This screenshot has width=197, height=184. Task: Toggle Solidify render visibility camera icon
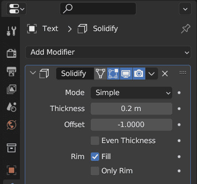point(139,74)
